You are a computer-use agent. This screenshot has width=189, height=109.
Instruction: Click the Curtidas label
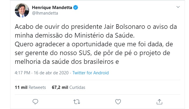(x=77, y=87)
